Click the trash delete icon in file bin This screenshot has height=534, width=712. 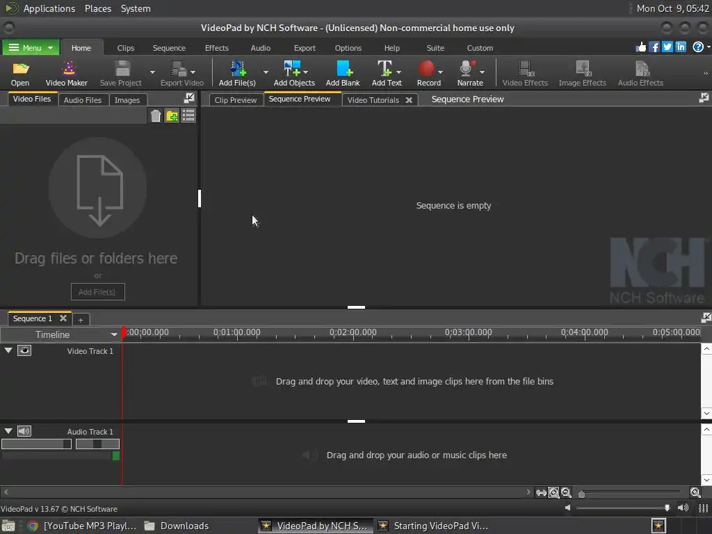coord(156,116)
